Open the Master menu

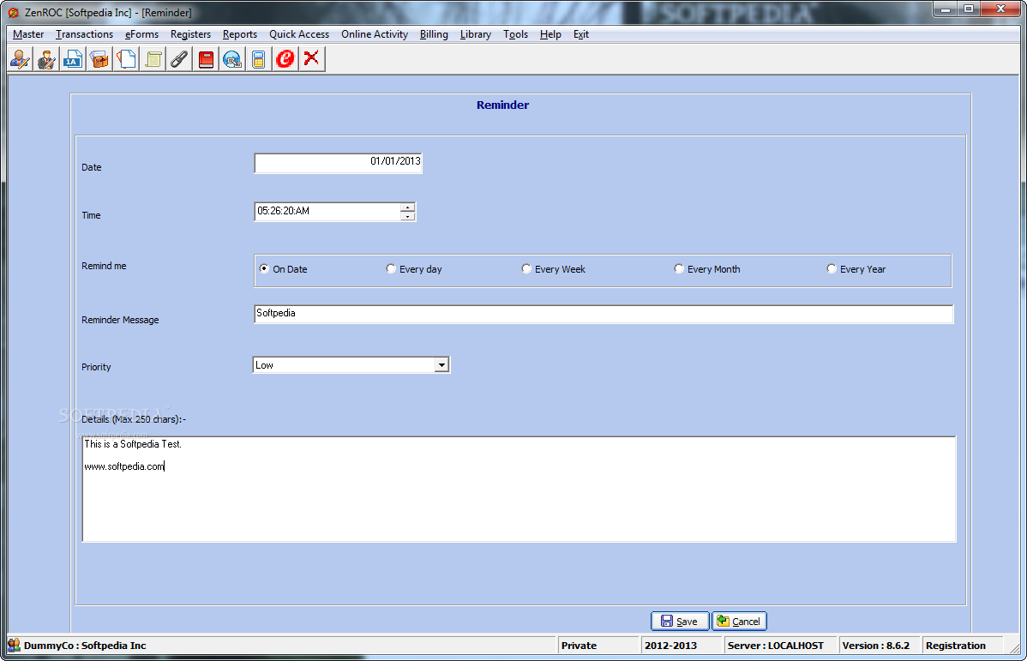28,34
